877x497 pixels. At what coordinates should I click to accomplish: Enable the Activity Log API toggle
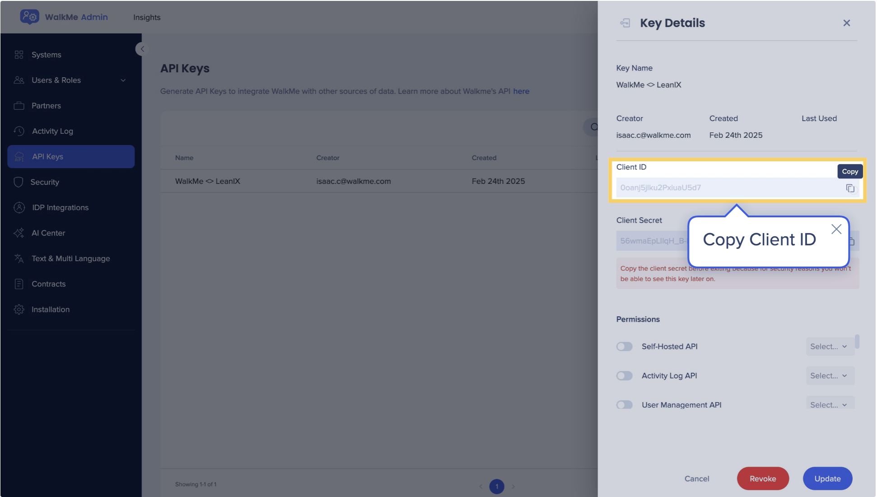625,376
